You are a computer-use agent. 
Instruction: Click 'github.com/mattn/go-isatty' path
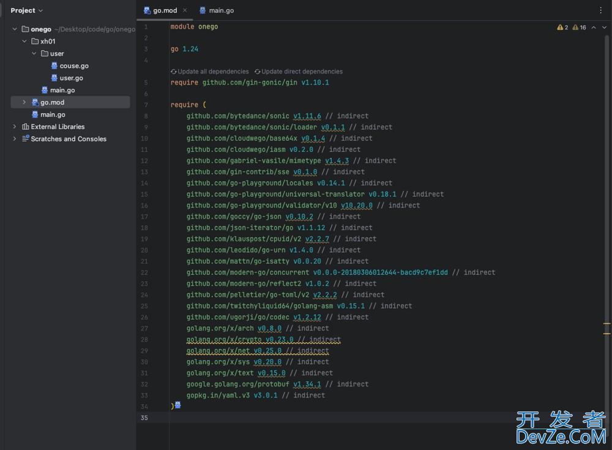coord(238,261)
